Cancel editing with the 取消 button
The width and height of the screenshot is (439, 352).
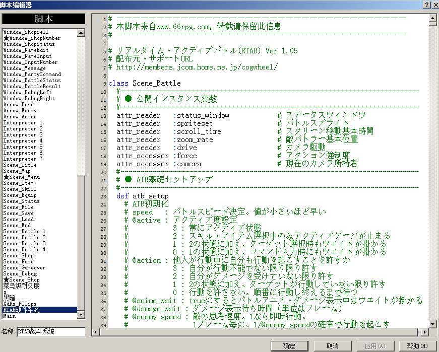point(332,346)
